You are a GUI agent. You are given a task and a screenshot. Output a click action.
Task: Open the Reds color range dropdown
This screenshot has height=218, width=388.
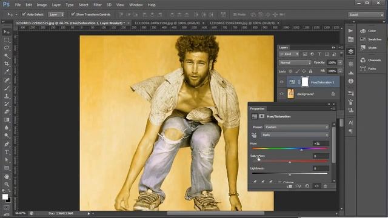click(x=295, y=135)
